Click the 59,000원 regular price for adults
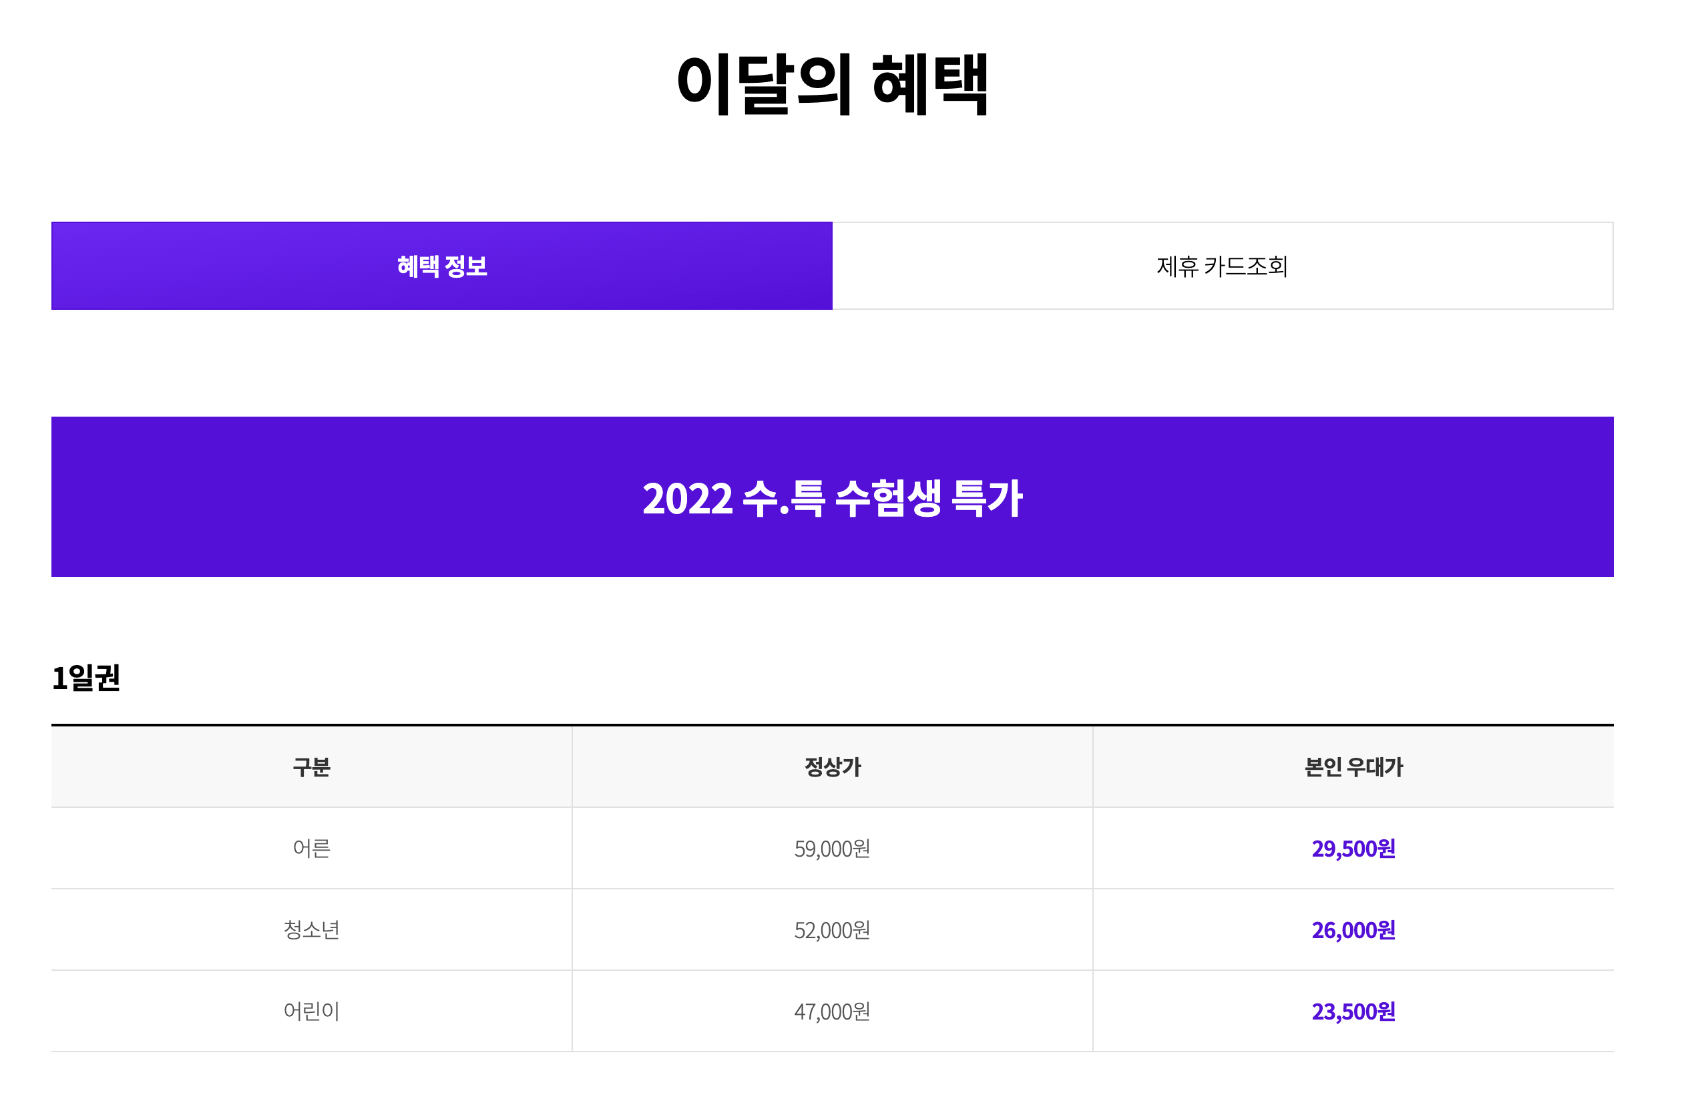 pos(831,849)
